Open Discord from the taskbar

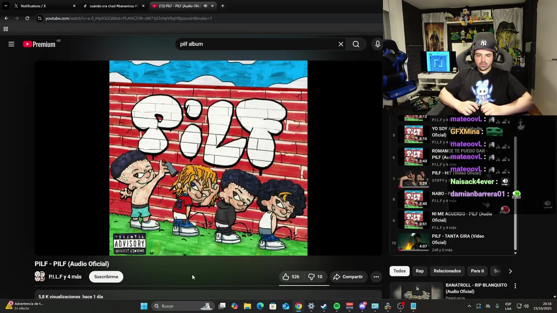point(362,306)
